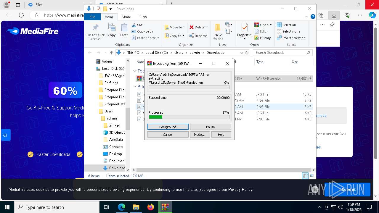Open the File tab
This screenshot has width=379, height=213.
coord(92,17)
